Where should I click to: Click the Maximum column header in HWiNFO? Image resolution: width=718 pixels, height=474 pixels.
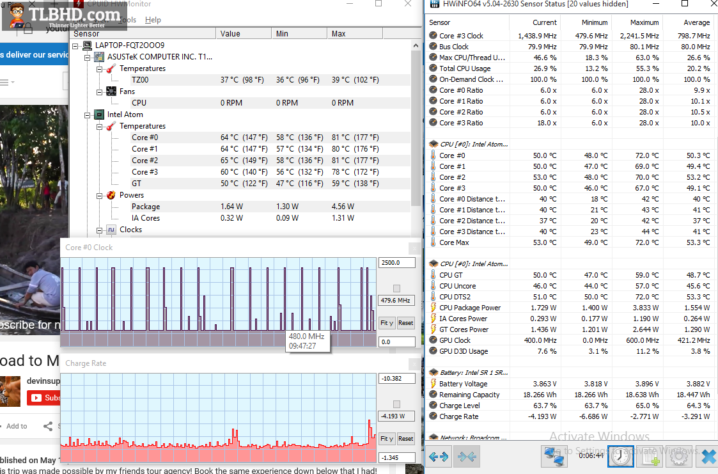point(637,22)
